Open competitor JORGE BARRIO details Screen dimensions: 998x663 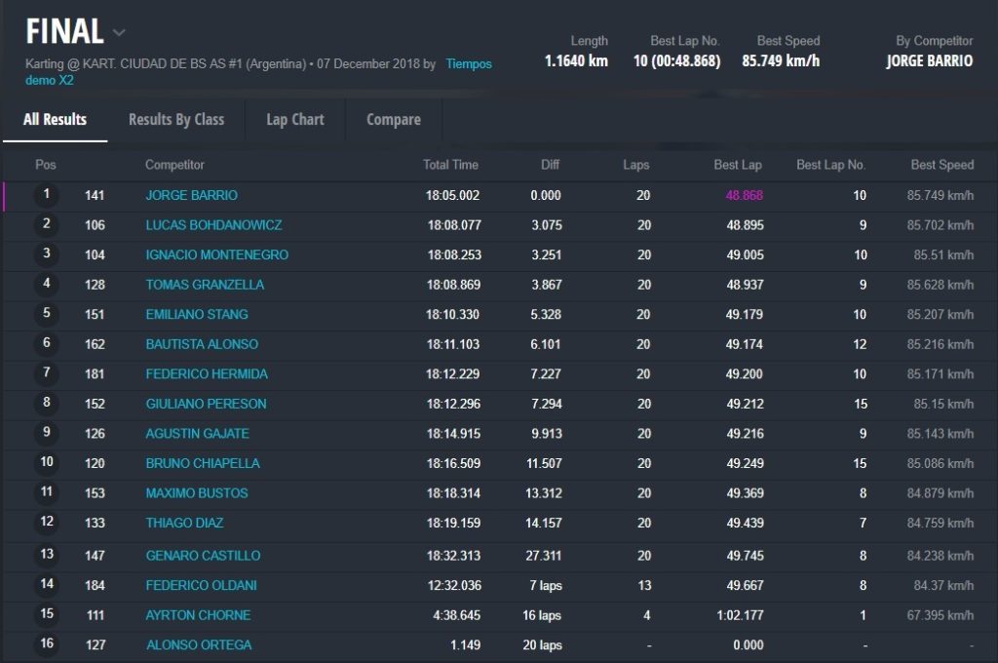point(191,196)
